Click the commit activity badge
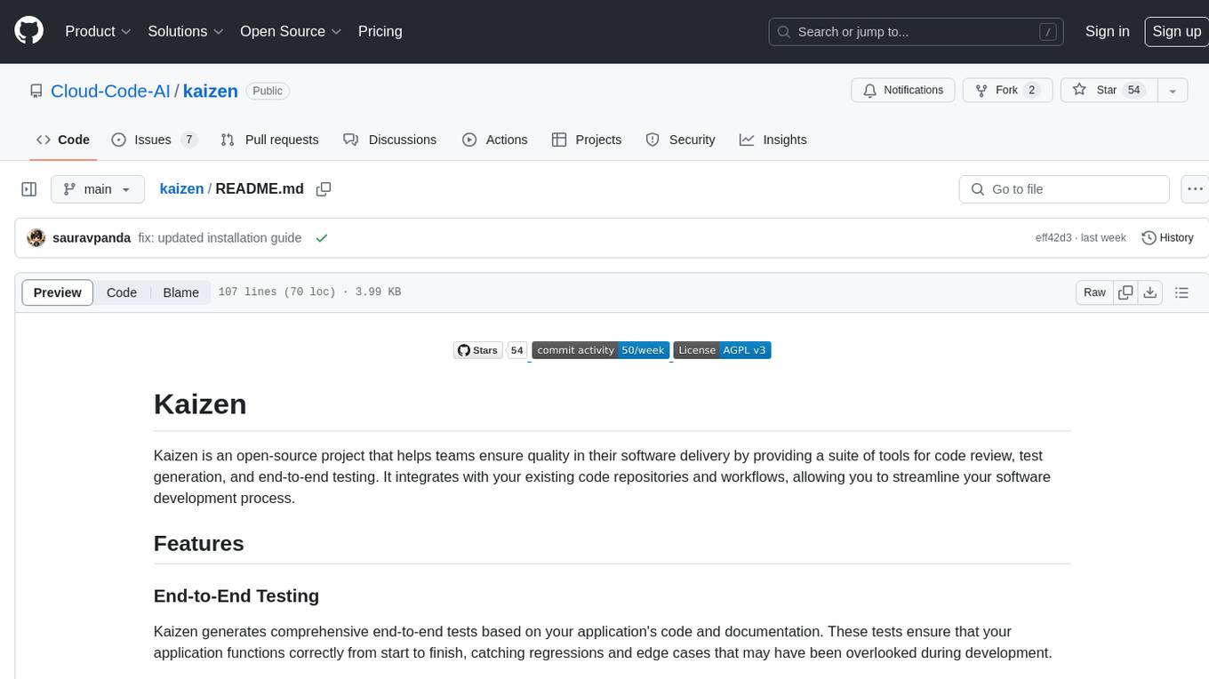This screenshot has width=1209, height=679. [x=600, y=350]
